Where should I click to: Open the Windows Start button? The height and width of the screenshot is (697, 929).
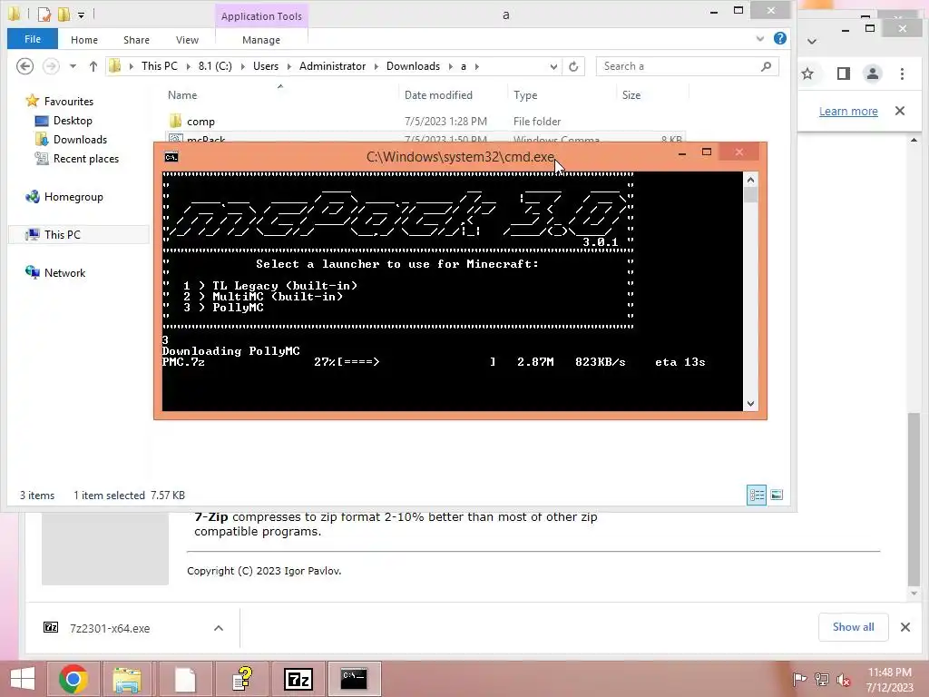click(23, 679)
